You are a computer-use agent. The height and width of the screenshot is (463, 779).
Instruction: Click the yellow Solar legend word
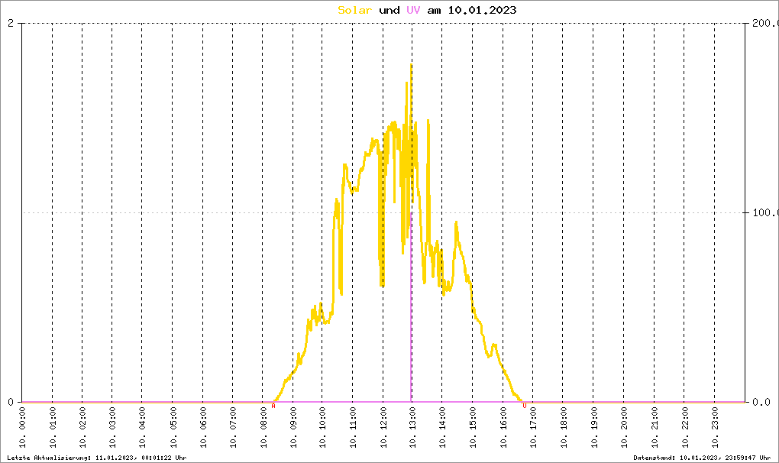coord(354,10)
